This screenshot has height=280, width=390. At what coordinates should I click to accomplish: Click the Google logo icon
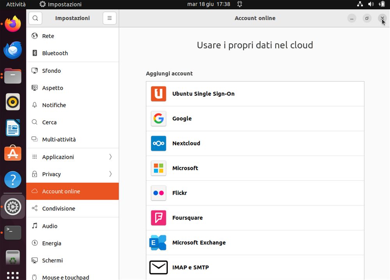(x=158, y=119)
